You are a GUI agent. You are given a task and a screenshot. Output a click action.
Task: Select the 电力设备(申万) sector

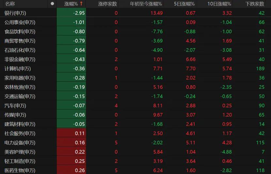pos(20,143)
